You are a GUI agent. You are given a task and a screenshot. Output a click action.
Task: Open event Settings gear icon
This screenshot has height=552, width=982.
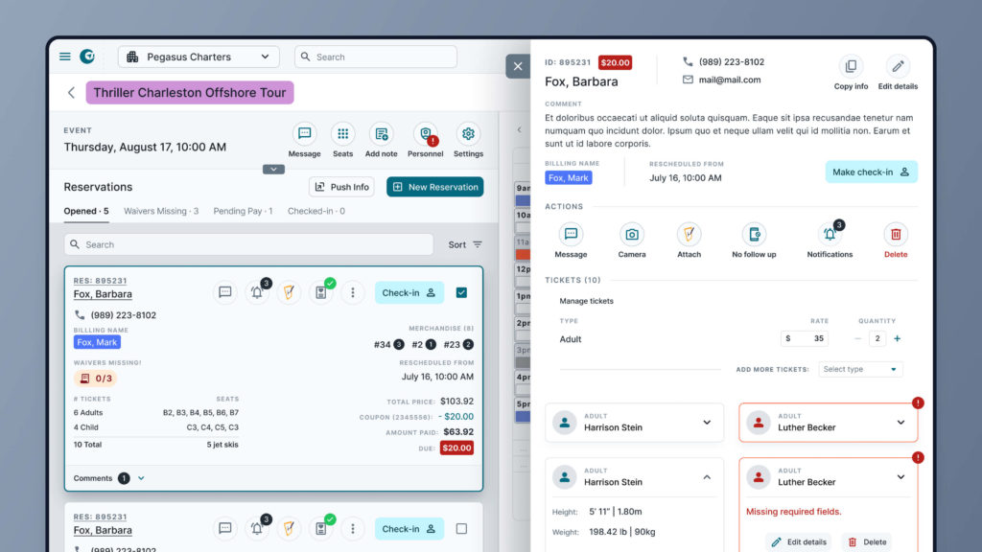468,134
